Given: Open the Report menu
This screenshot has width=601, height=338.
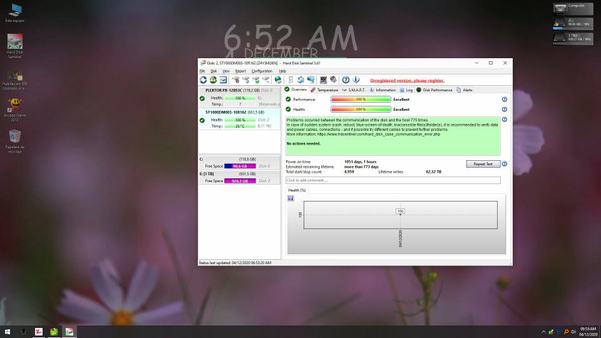Looking at the screenshot, I should 240,71.
